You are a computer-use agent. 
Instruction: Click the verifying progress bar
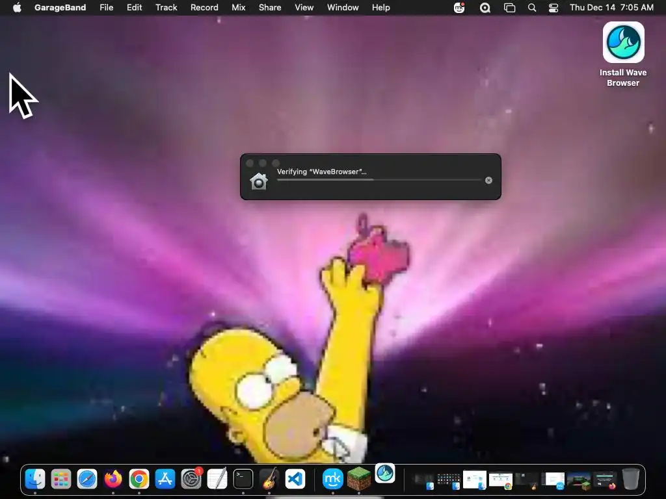[379, 180]
